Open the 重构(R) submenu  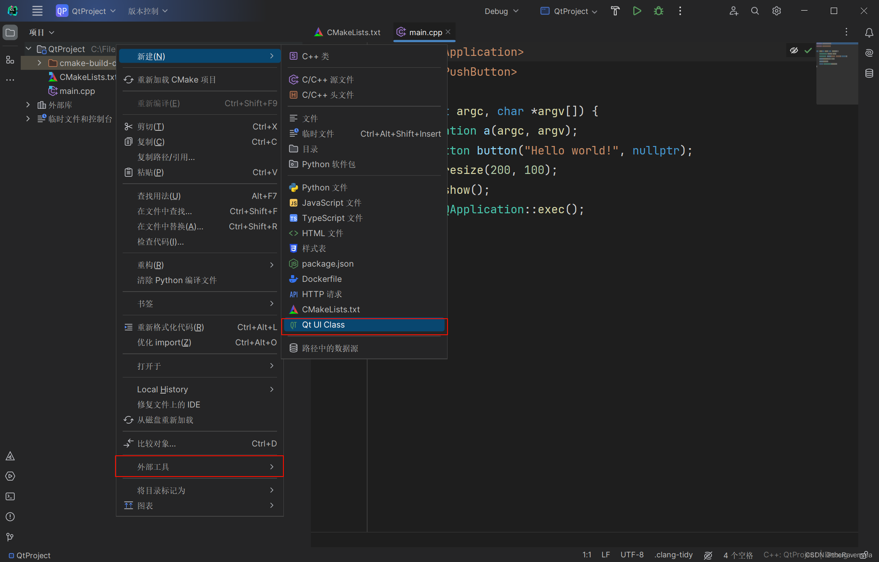(200, 265)
